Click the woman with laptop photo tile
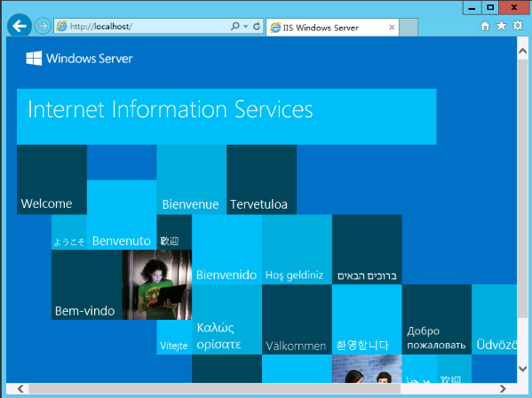 click(x=156, y=284)
